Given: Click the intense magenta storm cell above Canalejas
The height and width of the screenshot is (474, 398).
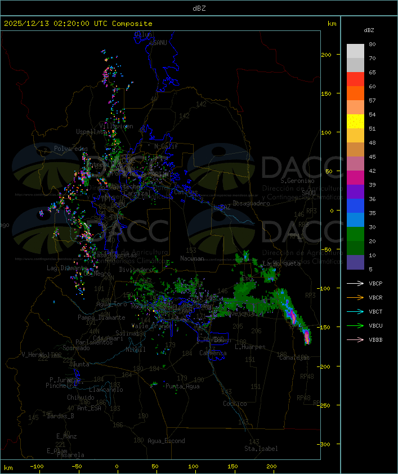Looking at the screenshot, I should 307,337.
